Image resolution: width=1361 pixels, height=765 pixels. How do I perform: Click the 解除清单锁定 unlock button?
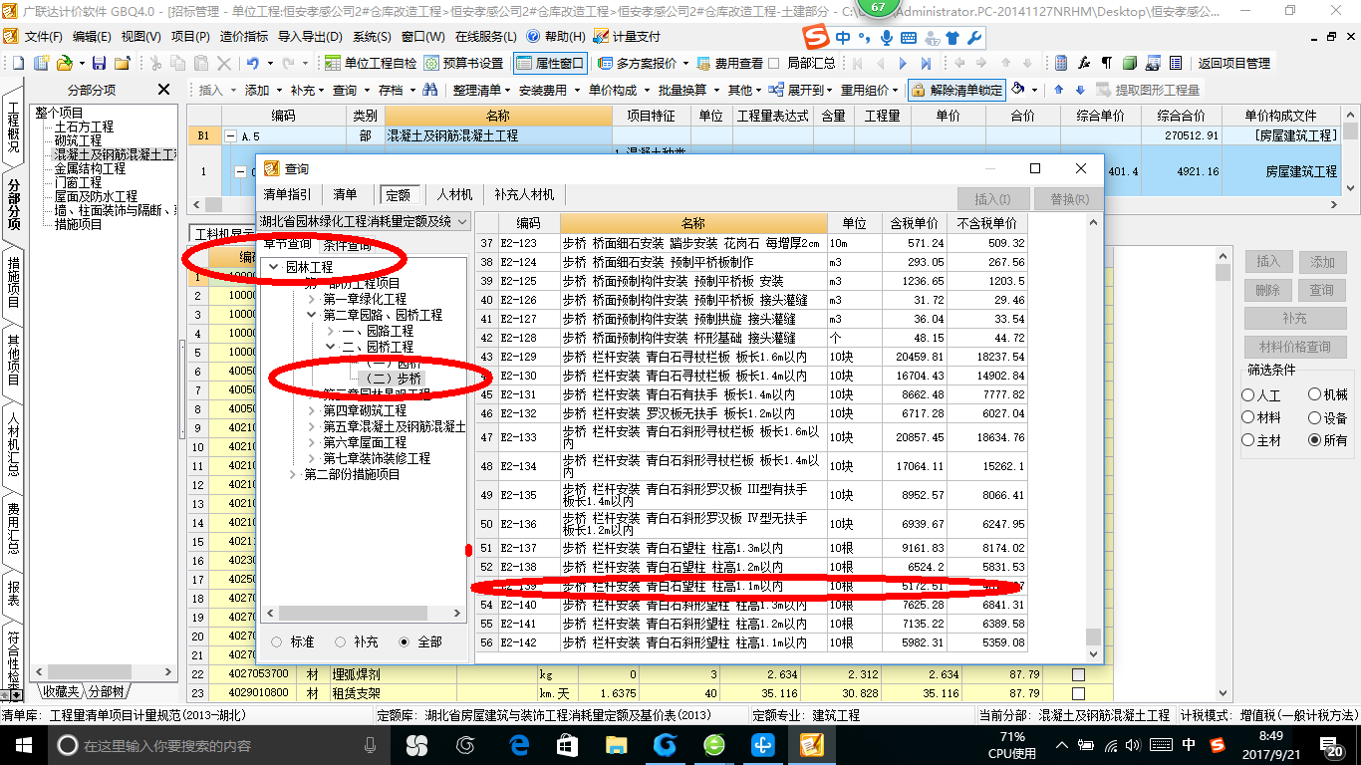[956, 90]
